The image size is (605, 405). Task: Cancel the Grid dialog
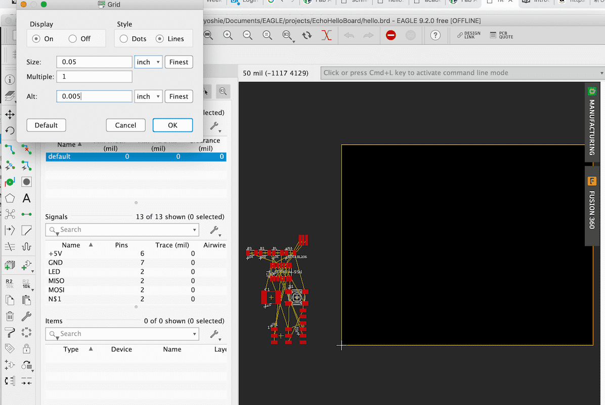tap(125, 125)
